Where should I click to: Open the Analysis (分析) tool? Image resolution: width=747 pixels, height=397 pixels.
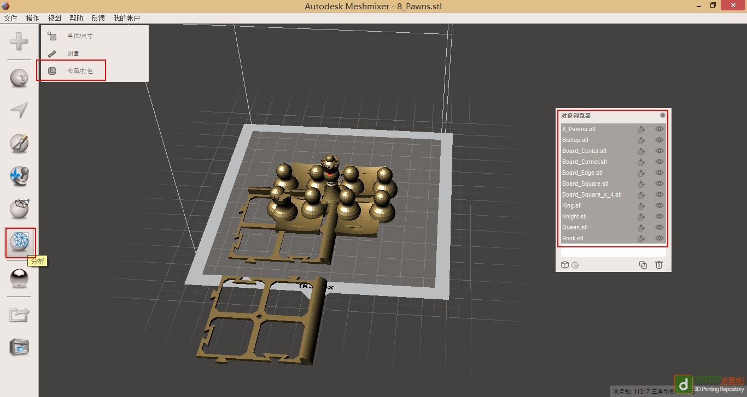click(20, 242)
